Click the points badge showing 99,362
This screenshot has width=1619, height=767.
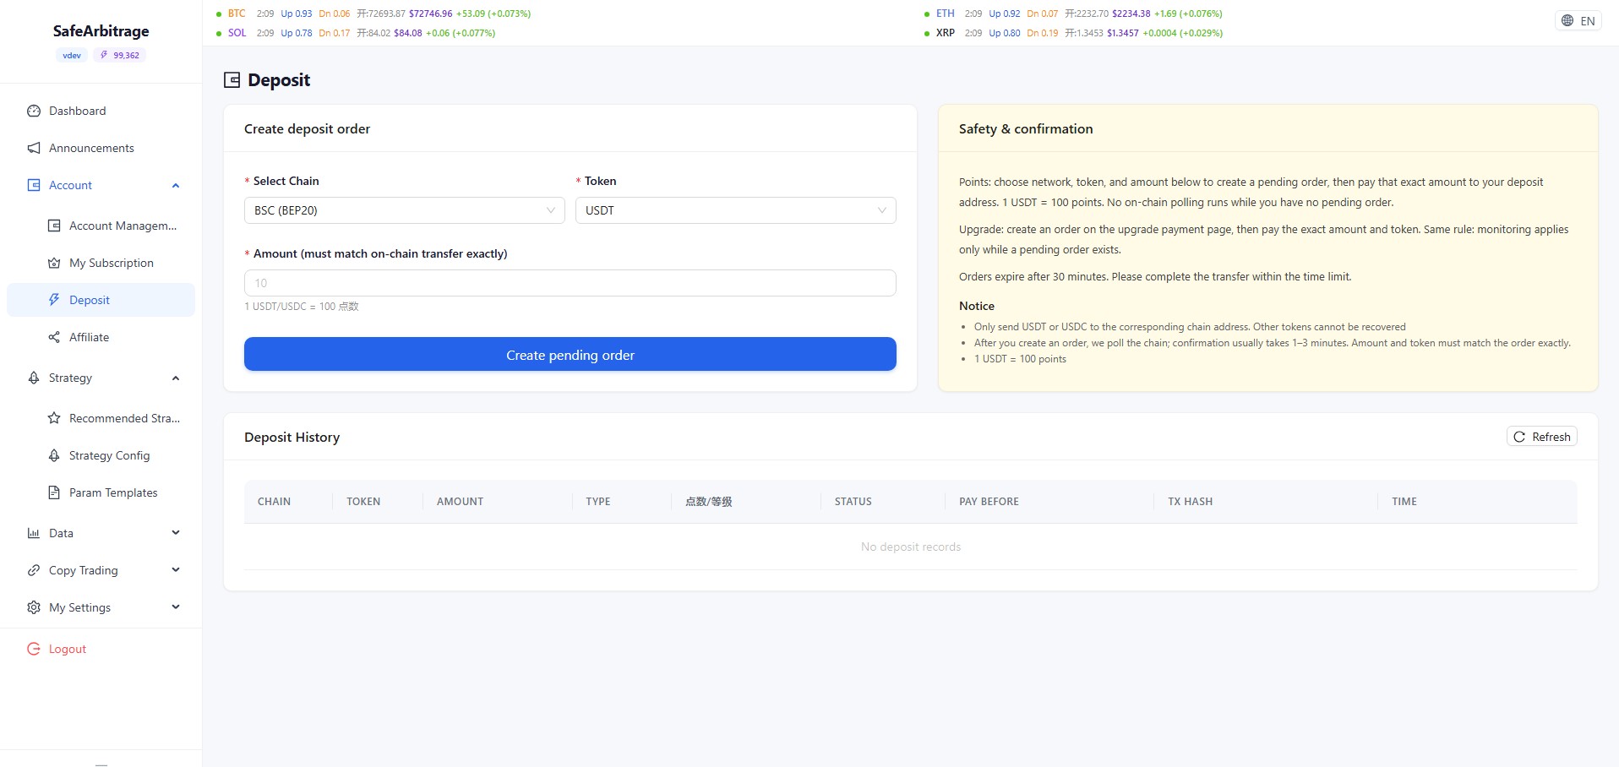point(120,55)
